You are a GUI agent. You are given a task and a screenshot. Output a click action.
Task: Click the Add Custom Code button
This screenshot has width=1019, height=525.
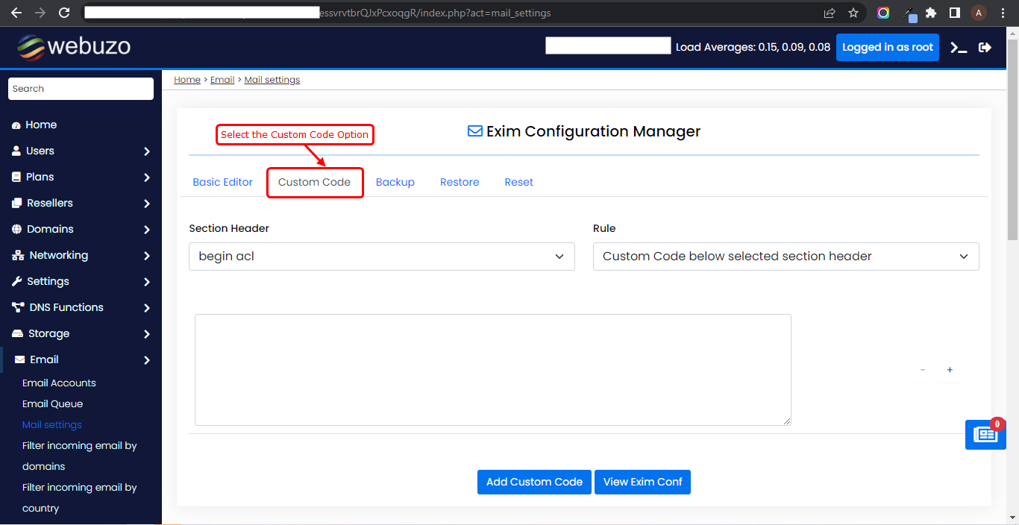point(534,482)
